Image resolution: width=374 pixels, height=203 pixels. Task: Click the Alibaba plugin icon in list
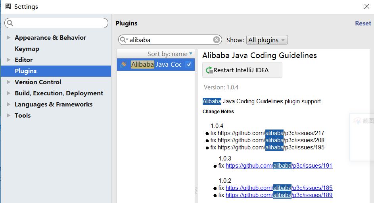coord(123,64)
